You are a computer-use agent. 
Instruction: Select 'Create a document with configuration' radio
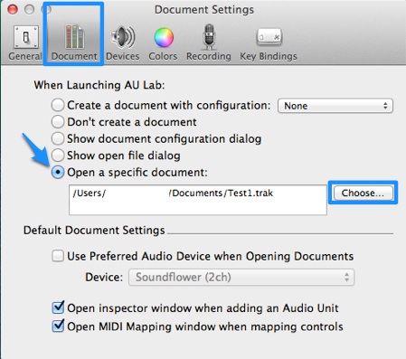[58, 105]
